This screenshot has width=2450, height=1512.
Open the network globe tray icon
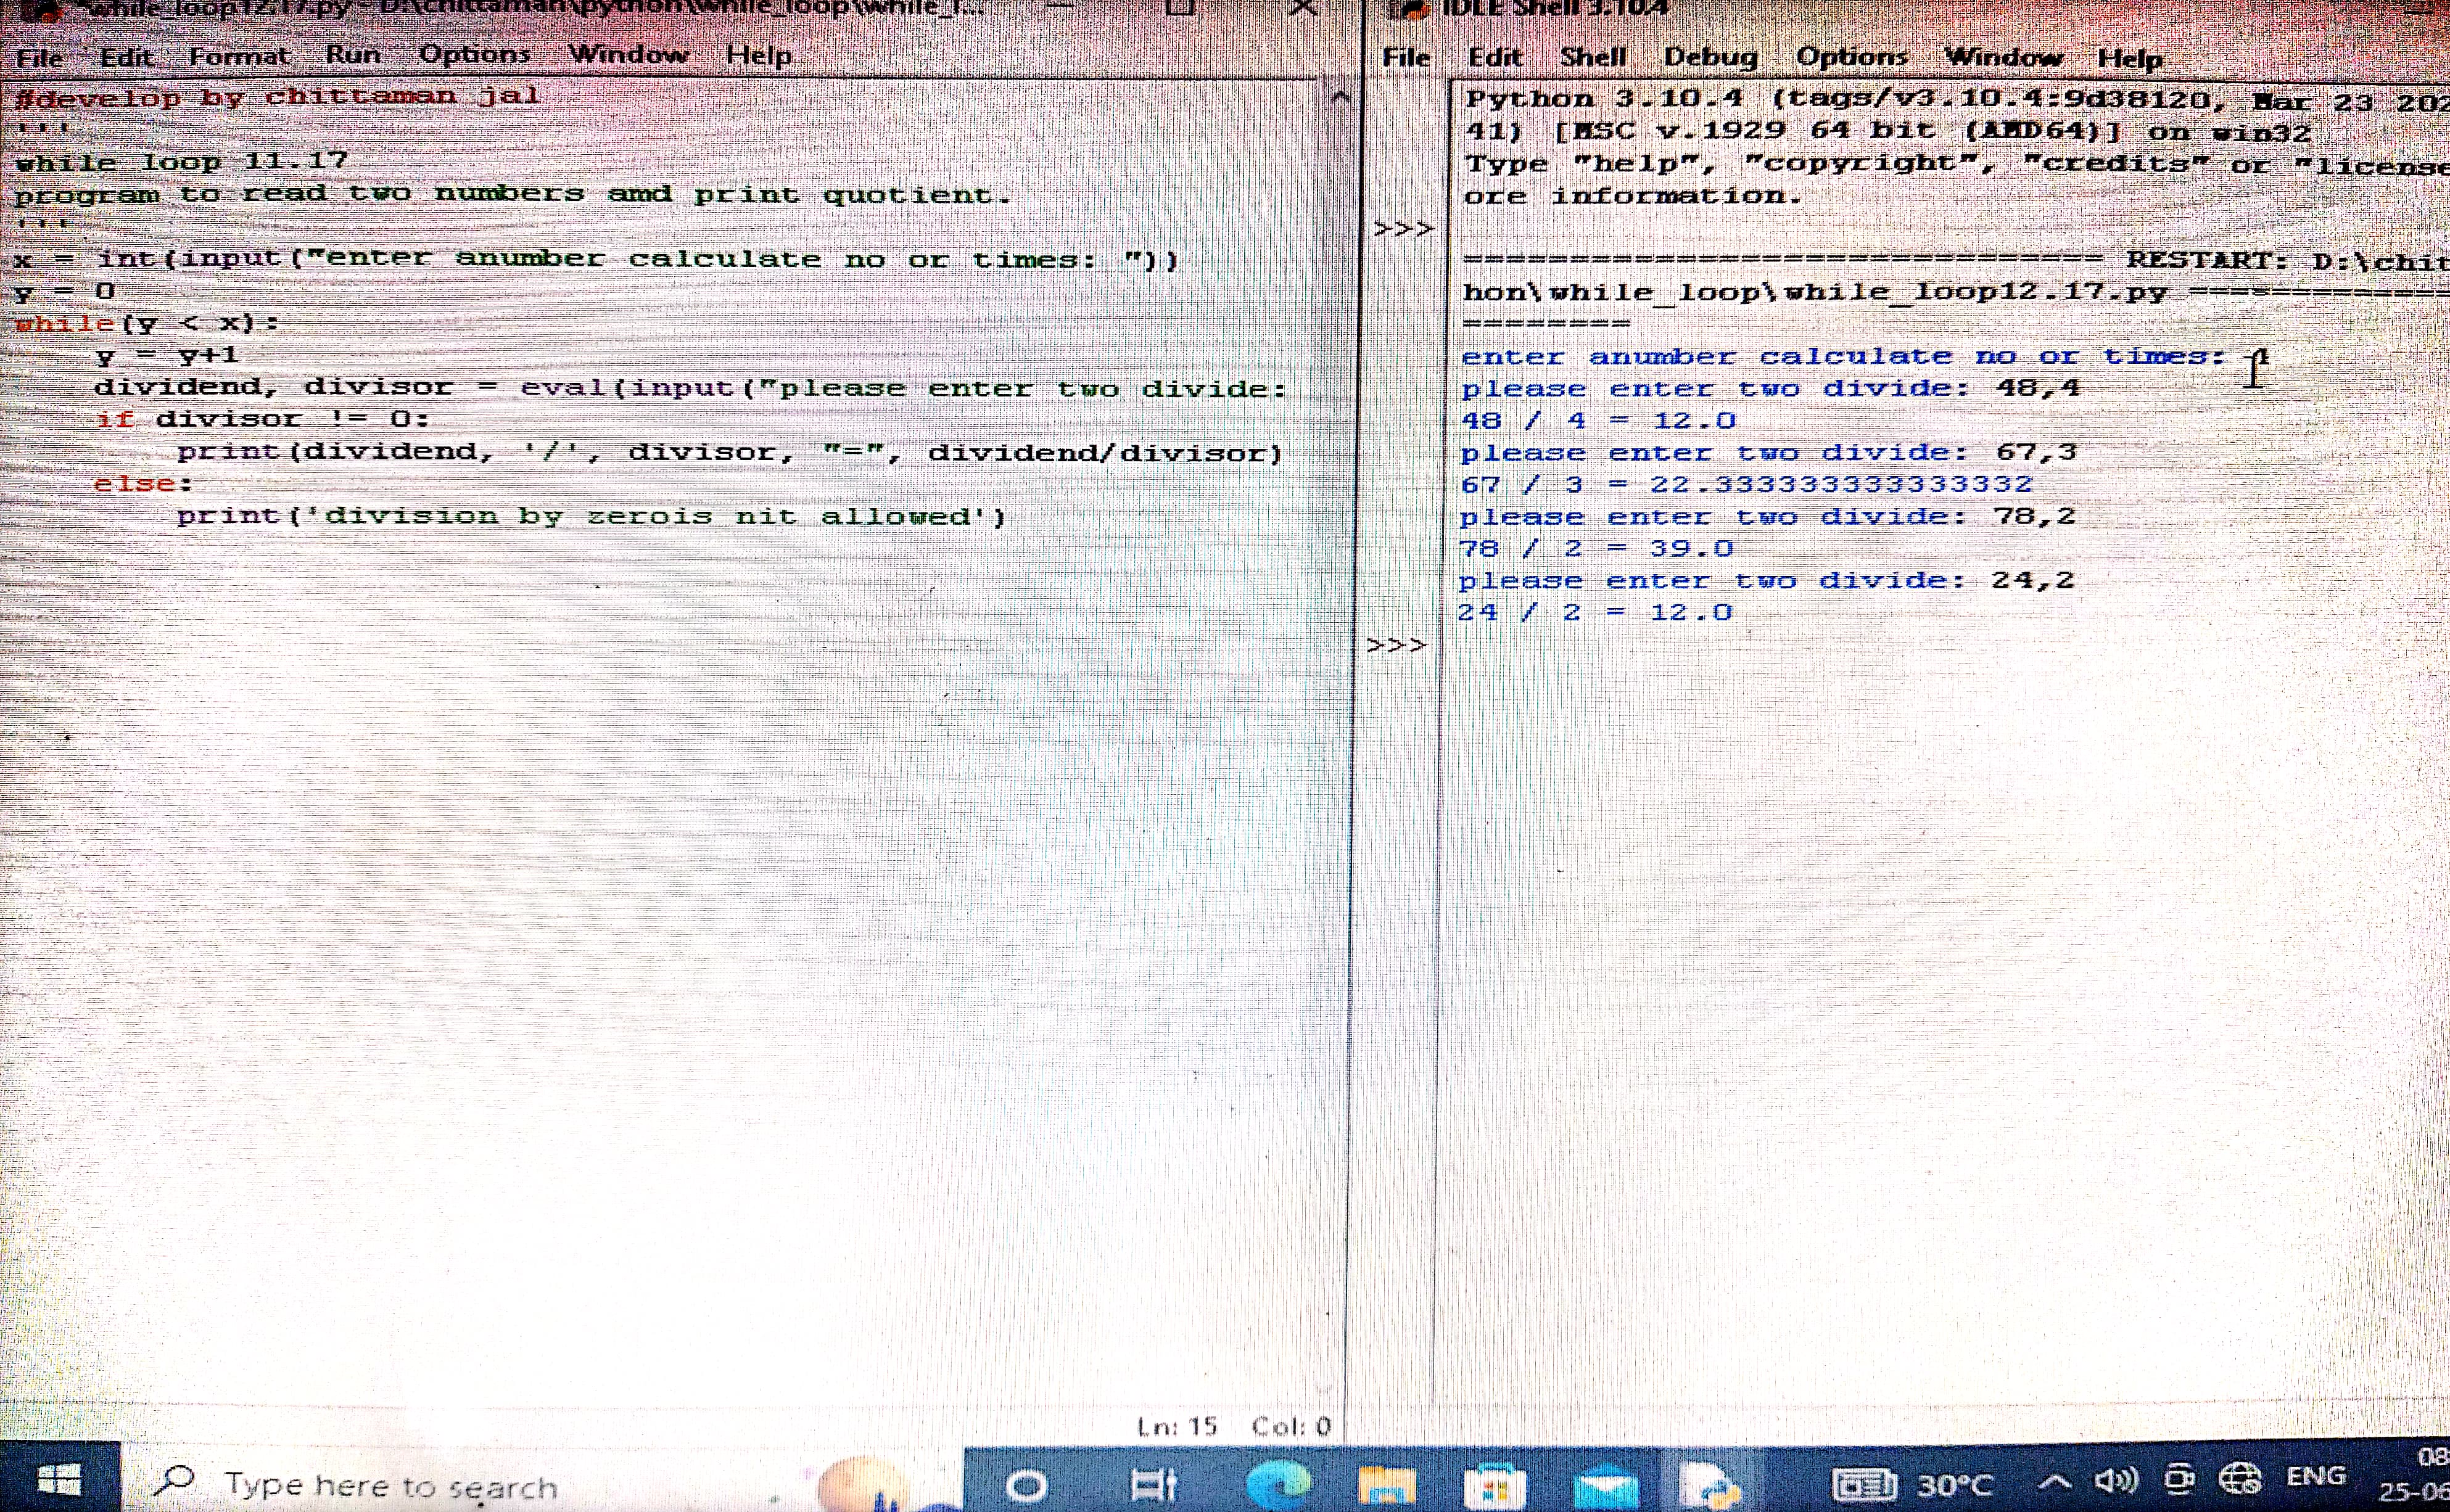(x=2239, y=1478)
